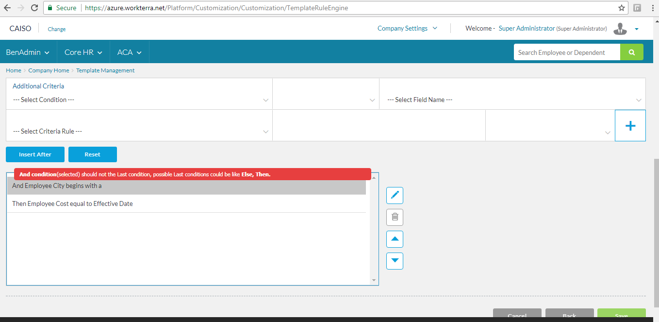Move selected rule down with arrow
The image size is (659, 322).
point(395,261)
